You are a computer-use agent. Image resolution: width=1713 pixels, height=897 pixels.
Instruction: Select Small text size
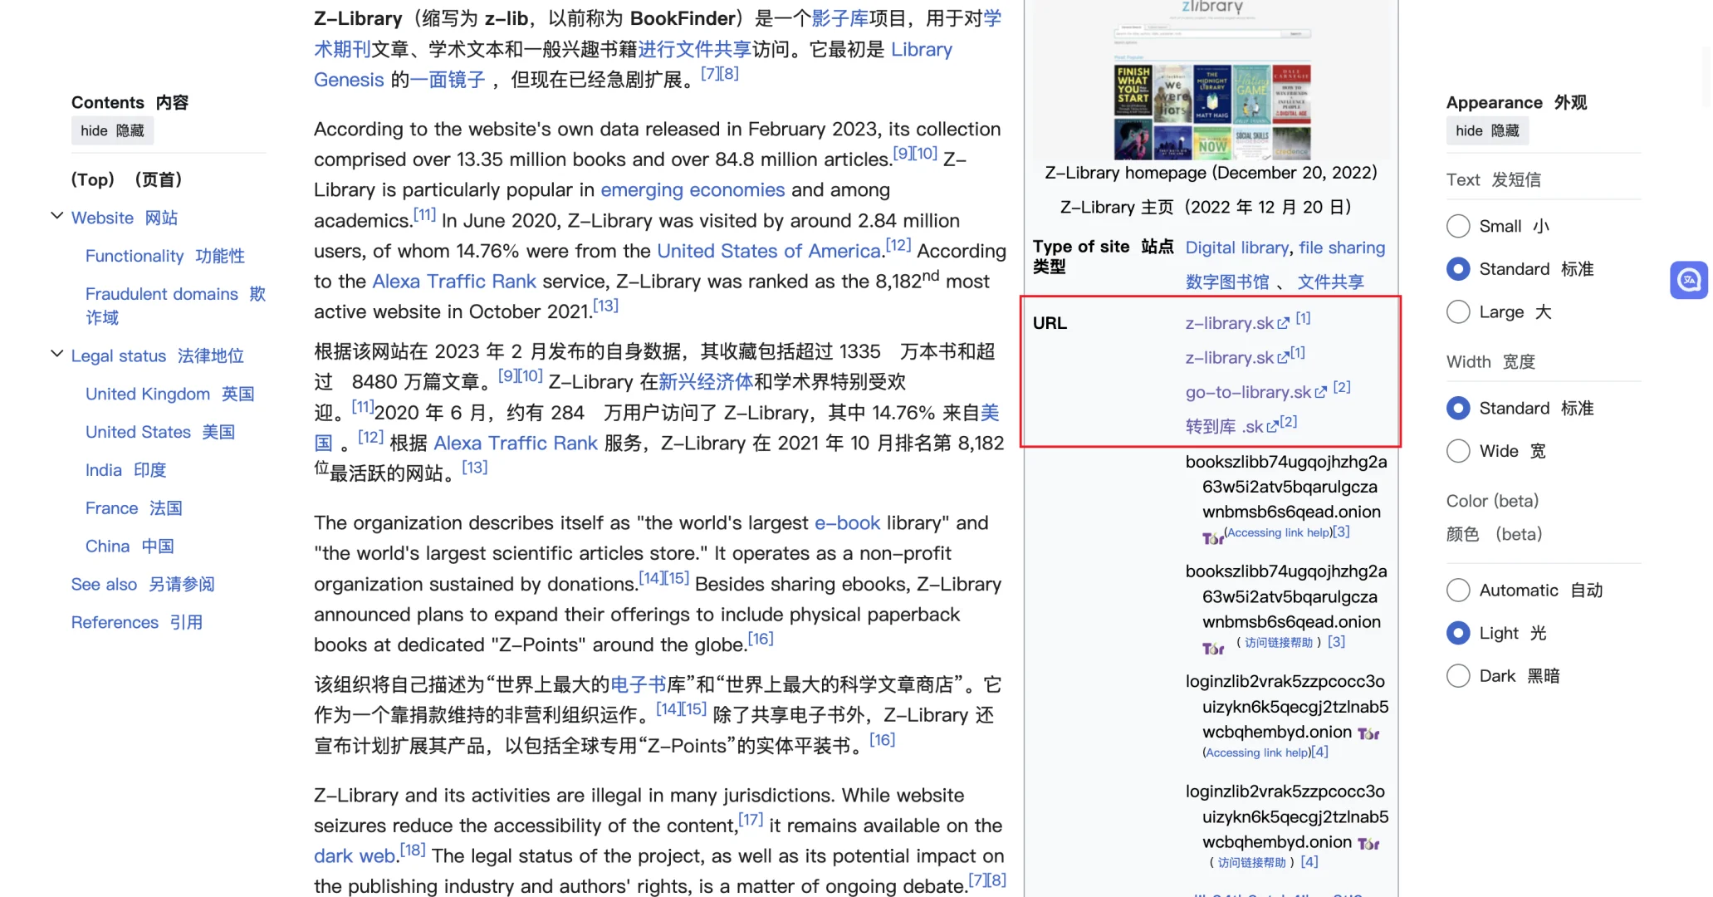click(1458, 226)
